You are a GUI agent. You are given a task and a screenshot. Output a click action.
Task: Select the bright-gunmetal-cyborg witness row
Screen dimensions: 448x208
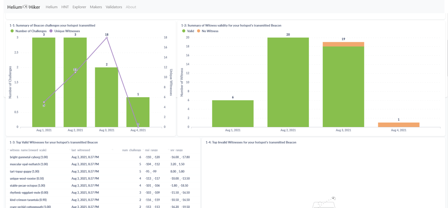(x=29, y=157)
